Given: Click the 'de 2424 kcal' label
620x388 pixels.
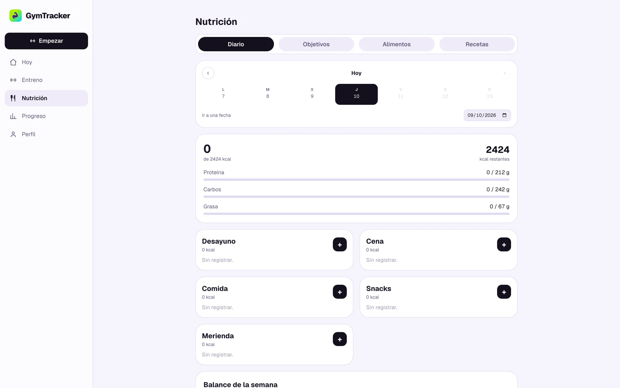Looking at the screenshot, I should 217,159.
